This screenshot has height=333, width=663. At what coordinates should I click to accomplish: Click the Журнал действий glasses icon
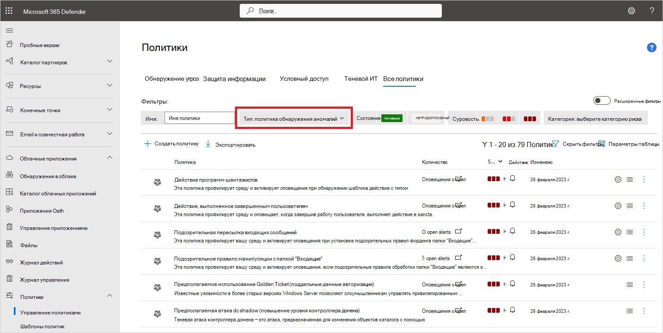pos(10,262)
